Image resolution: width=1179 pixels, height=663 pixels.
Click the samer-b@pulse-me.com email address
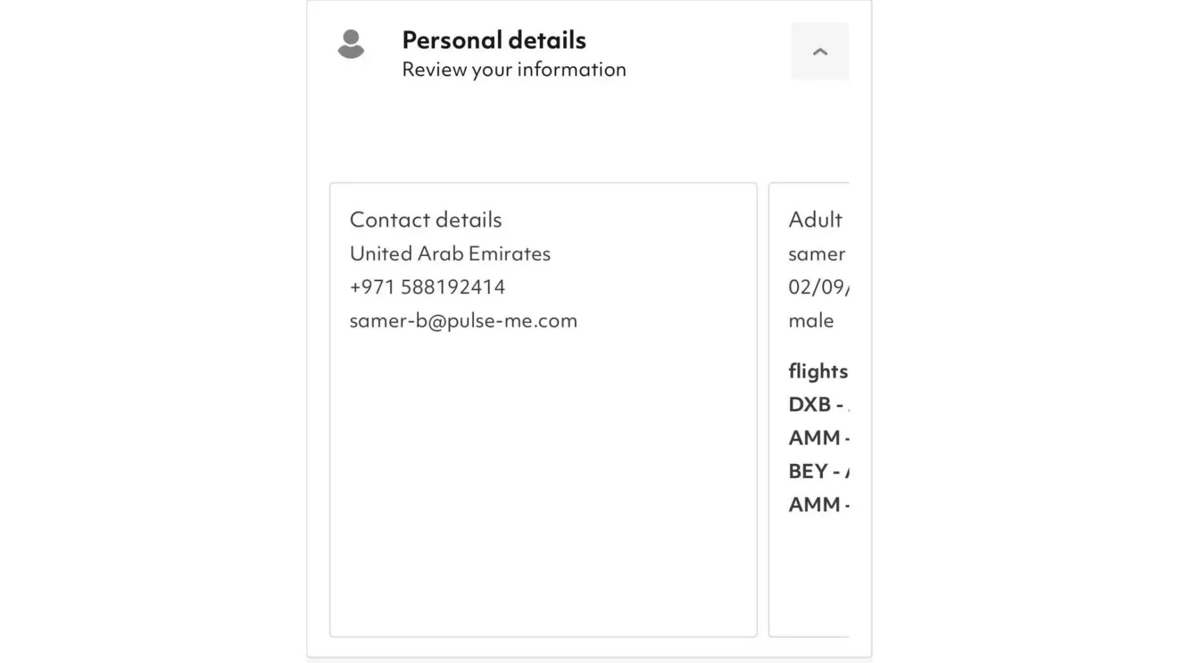pos(464,321)
